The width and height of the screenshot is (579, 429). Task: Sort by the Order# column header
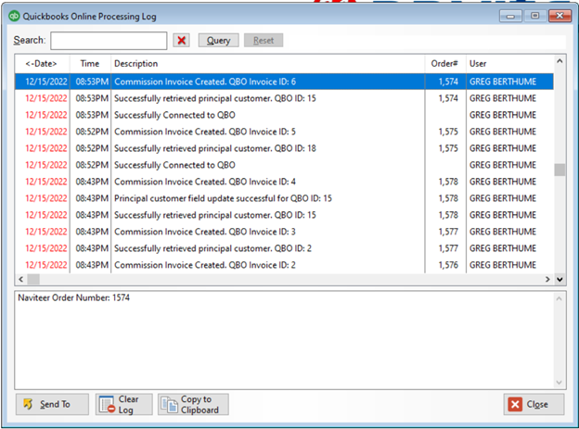pos(445,63)
